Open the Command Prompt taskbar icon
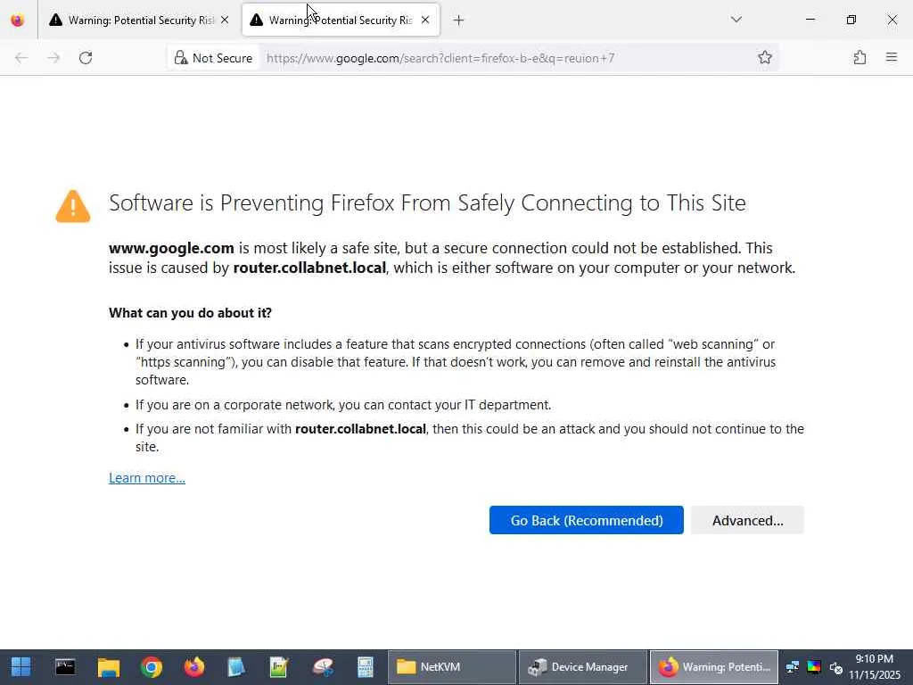The width and height of the screenshot is (913, 685). (x=65, y=667)
